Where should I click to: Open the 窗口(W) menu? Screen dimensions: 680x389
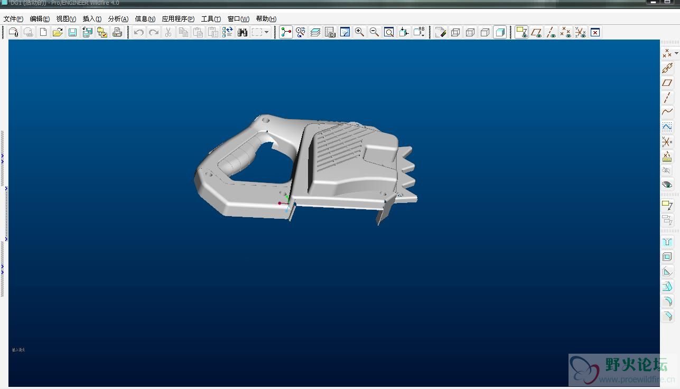click(x=238, y=19)
